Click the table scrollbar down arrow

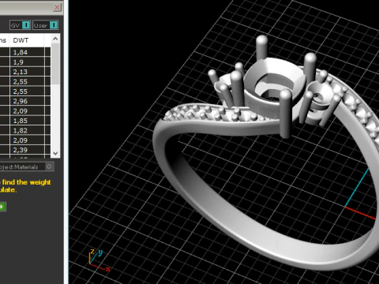(55, 153)
